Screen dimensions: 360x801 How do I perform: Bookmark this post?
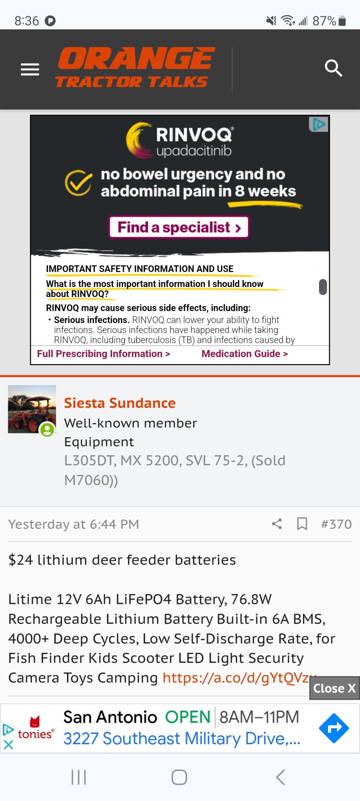click(x=302, y=524)
